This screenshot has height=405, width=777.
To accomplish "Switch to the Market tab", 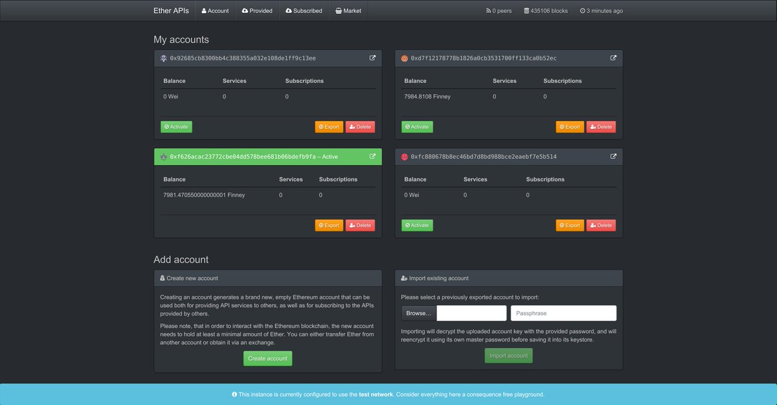I will (x=348, y=11).
